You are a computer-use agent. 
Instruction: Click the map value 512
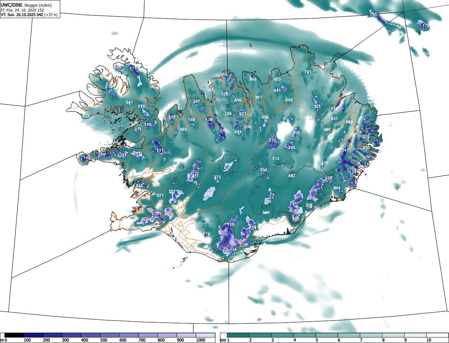(276, 159)
